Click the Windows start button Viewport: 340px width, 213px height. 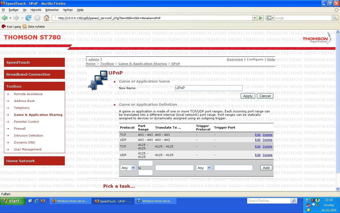point(12,201)
